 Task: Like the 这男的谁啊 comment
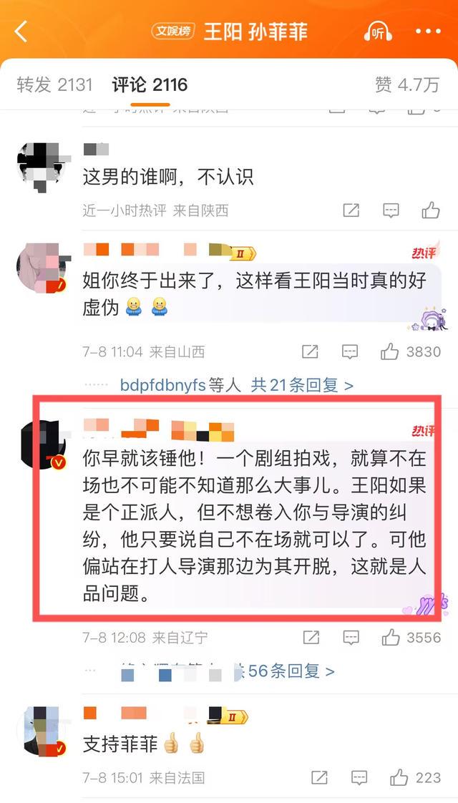[x=431, y=210]
